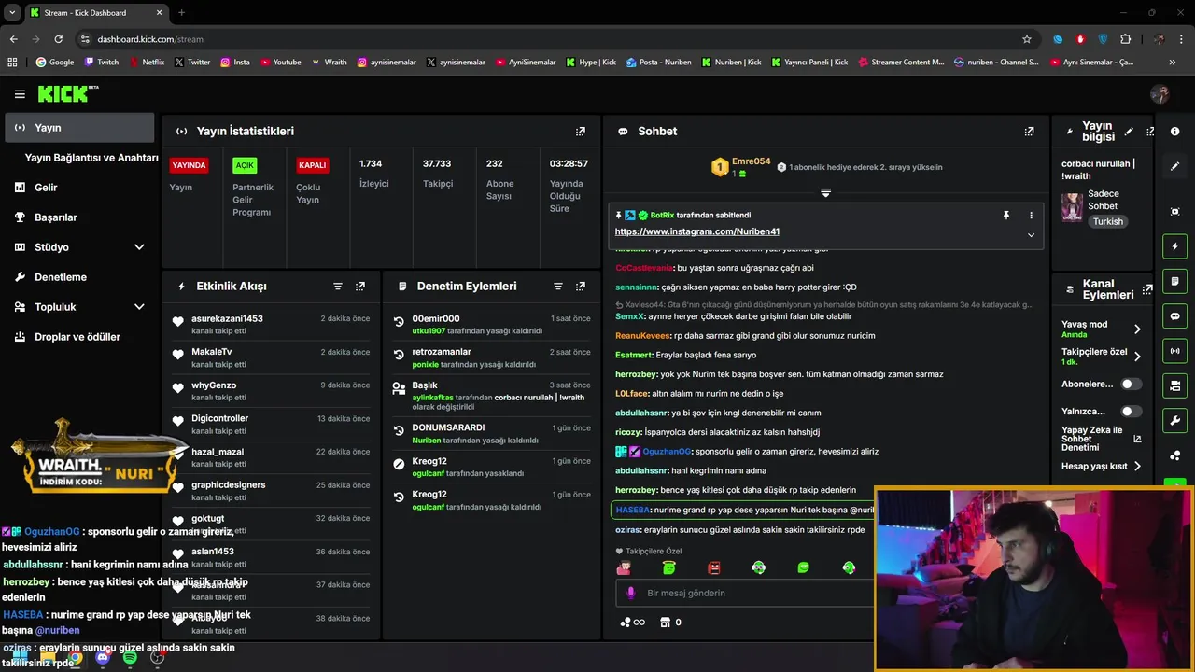This screenshot has height=672, width=1195.
Task: Open Denetleme in the sidebar
Action: [x=61, y=277]
